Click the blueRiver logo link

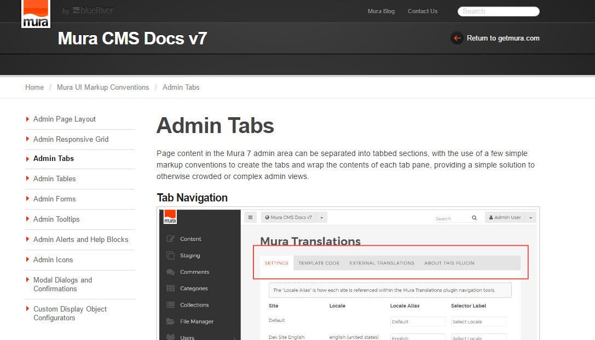tap(93, 10)
